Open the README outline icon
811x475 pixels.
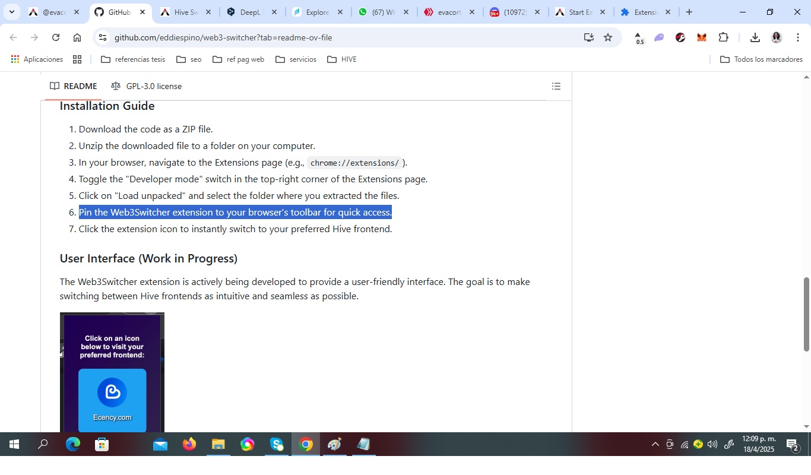point(556,86)
